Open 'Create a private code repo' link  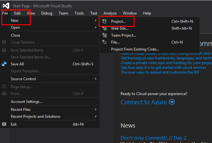(x=167, y=63)
